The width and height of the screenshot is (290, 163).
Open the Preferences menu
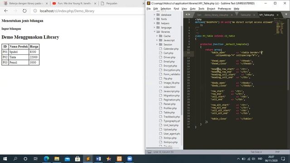coord(224,9)
